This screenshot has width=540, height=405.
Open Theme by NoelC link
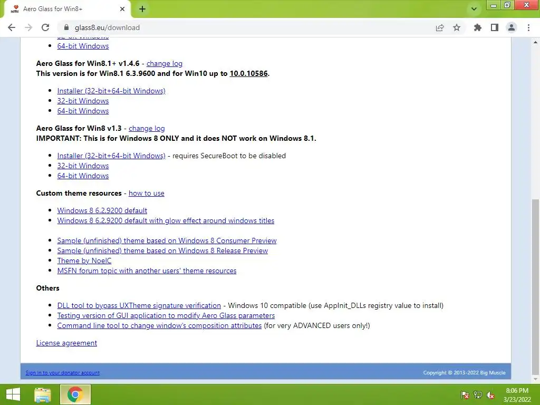(x=84, y=261)
